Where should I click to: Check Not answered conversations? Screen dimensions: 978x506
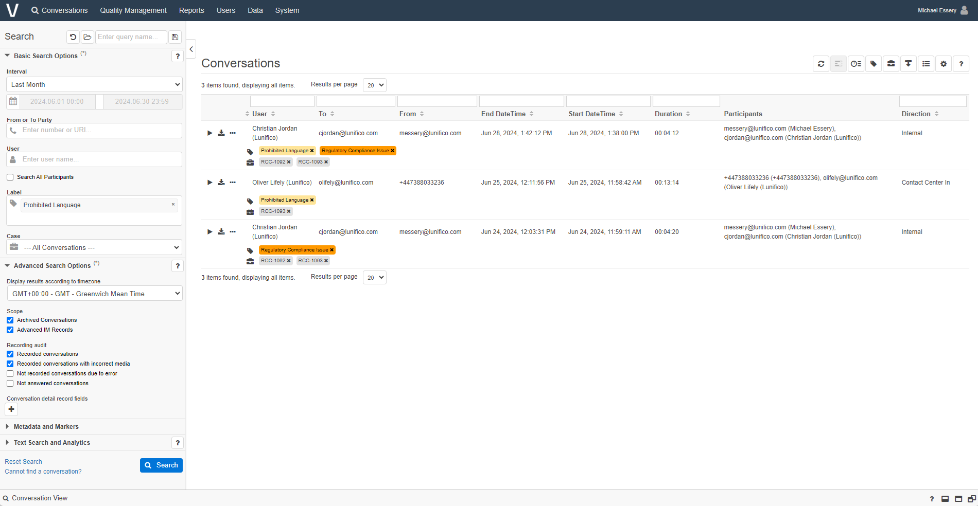click(x=10, y=383)
